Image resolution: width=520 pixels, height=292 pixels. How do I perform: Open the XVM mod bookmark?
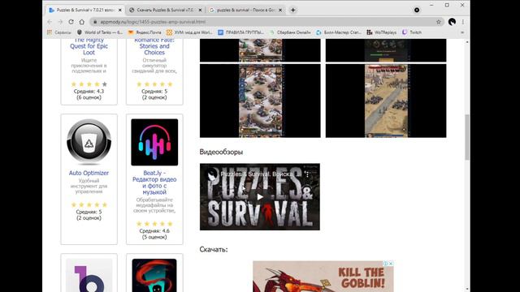click(189, 32)
